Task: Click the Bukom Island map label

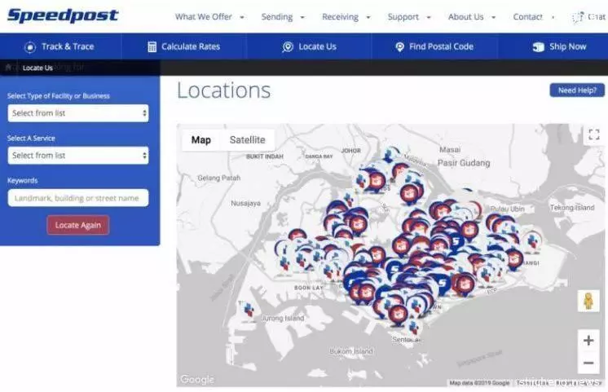Action: (x=351, y=351)
